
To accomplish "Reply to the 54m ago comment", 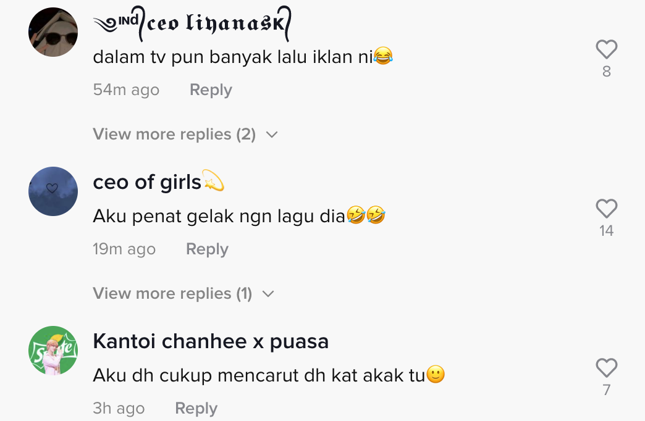I will pyautogui.click(x=211, y=90).
